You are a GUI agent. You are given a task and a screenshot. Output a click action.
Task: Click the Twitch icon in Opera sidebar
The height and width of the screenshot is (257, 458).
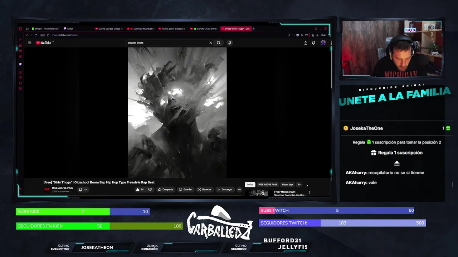pyautogui.click(x=20, y=64)
